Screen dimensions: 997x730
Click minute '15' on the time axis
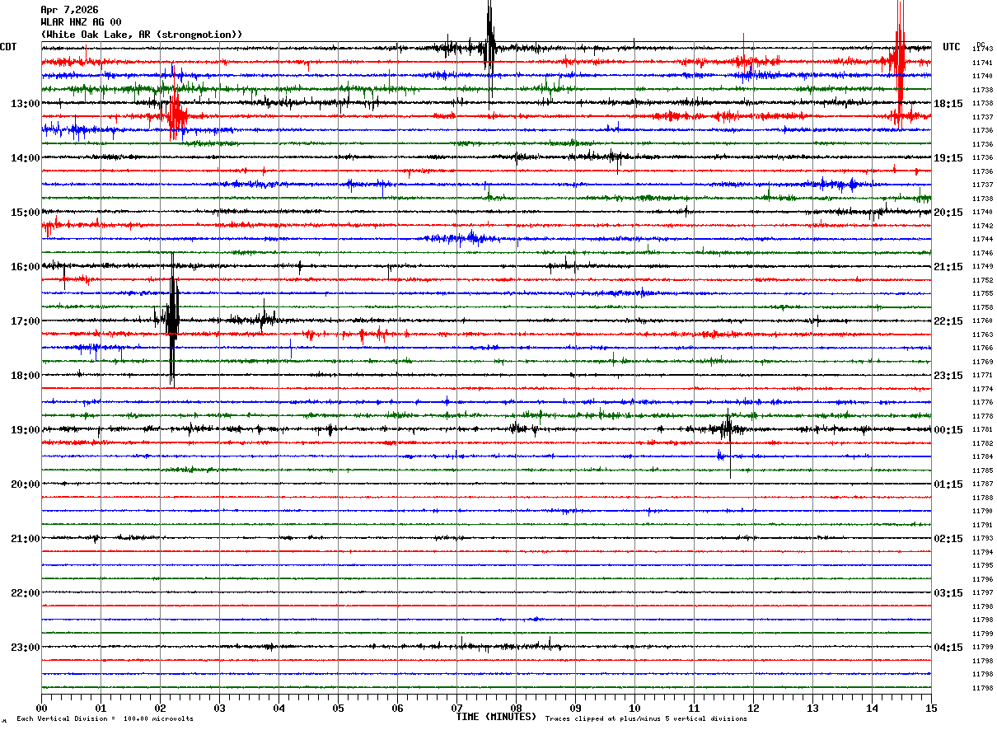931,708
